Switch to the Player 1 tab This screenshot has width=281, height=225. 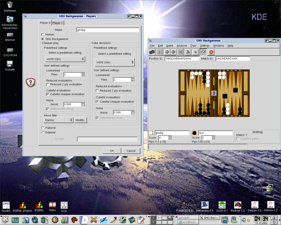click(x=58, y=23)
